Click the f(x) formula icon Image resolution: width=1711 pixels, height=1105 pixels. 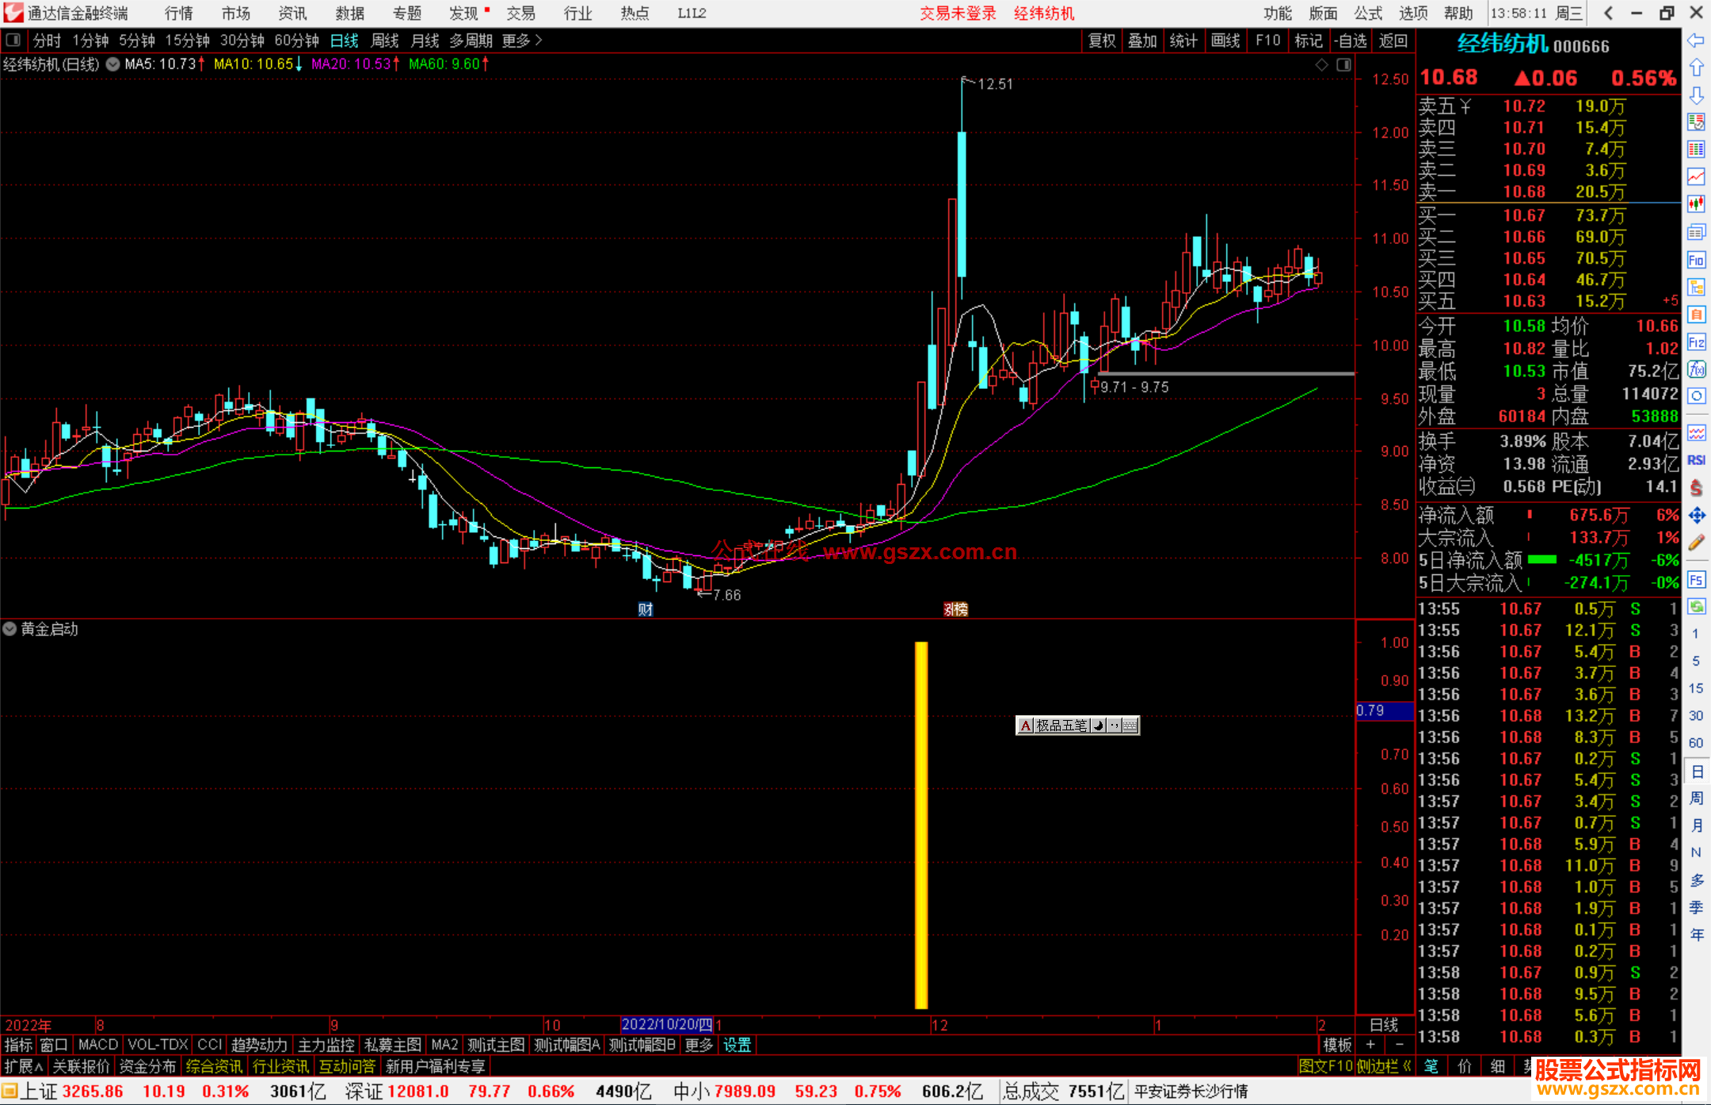click(x=1696, y=369)
